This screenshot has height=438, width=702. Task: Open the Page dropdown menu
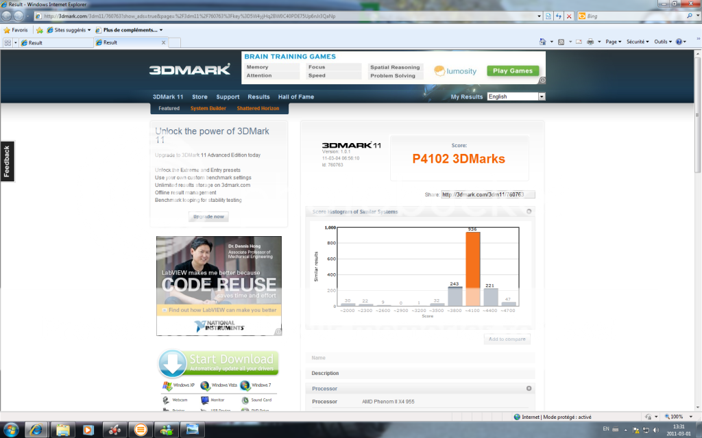coord(613,42)
